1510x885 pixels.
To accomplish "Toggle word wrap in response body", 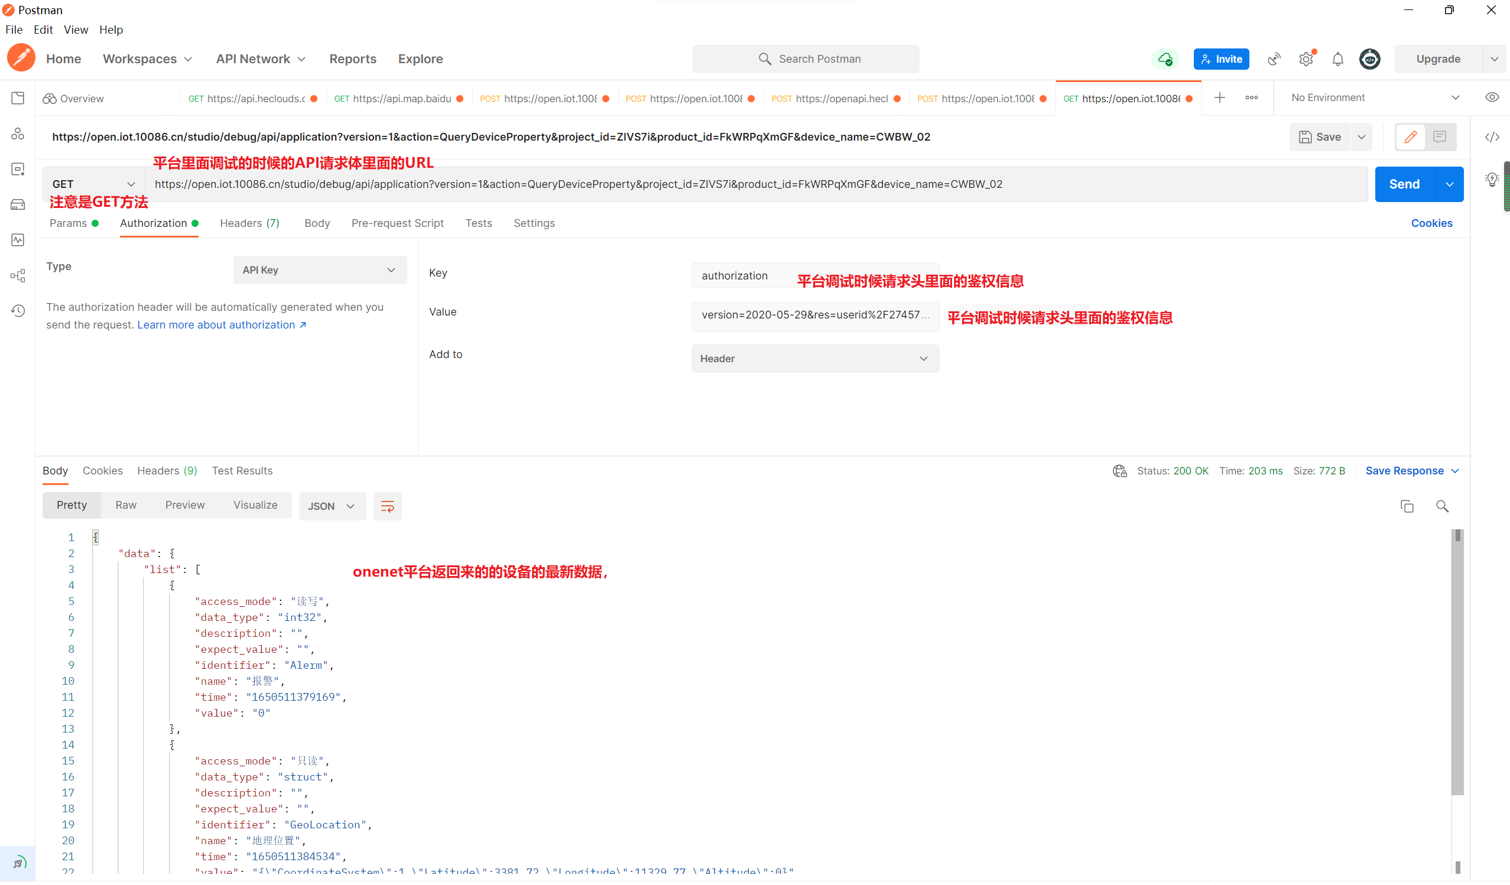I will click(387, 507).
